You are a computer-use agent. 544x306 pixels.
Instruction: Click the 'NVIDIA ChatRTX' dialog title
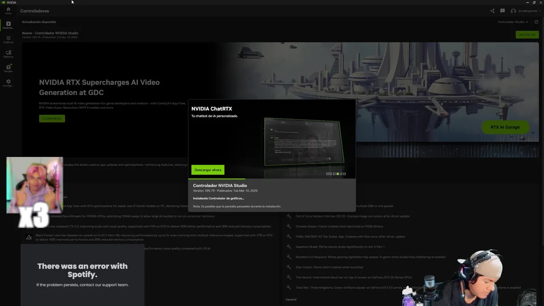pyautogui.click(x=212, y=109)
